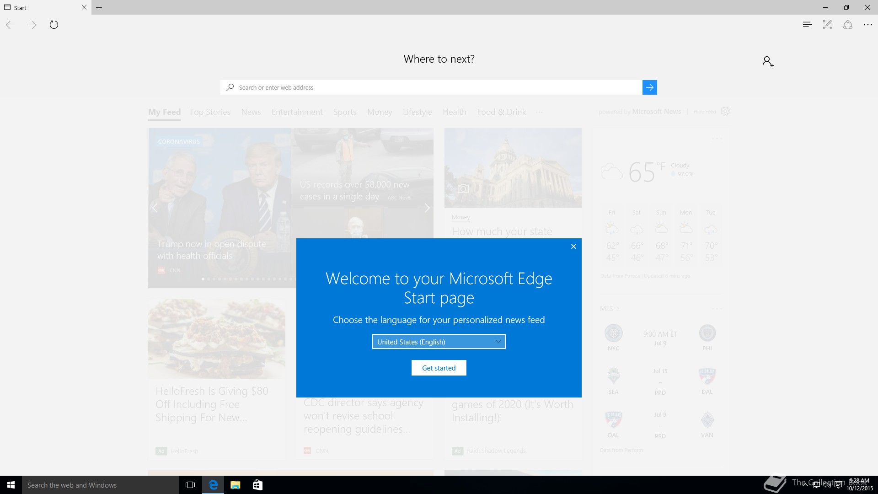
Task: Open weather card options ellipsis
Action: (717, 138)
